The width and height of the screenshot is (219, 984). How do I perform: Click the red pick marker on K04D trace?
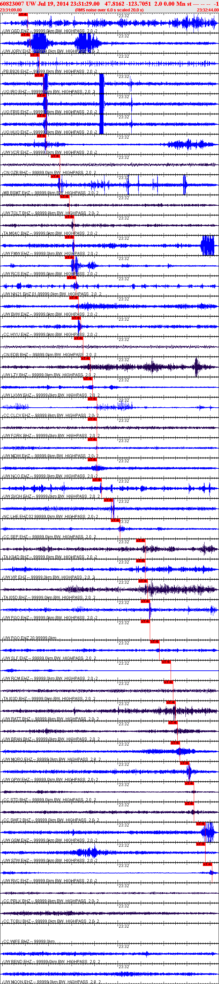click(140, 541)
